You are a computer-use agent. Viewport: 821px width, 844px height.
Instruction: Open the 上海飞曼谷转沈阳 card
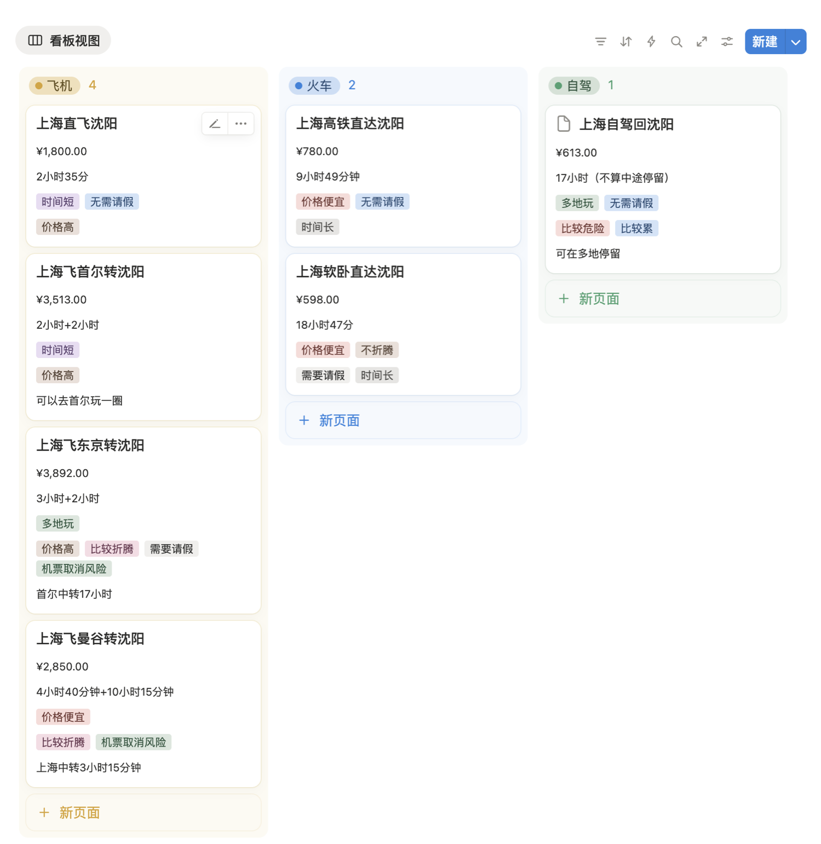point(90,639)
